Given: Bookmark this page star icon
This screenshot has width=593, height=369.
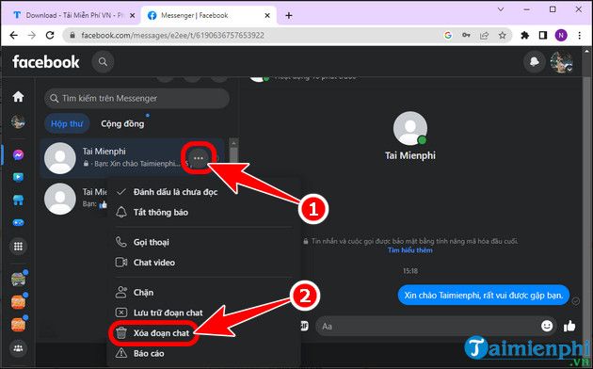Looking at the screenshot, I should click(503, 36).
